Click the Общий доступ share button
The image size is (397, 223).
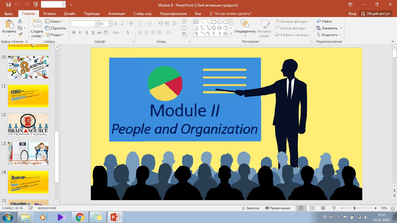(x=376, y=14)
